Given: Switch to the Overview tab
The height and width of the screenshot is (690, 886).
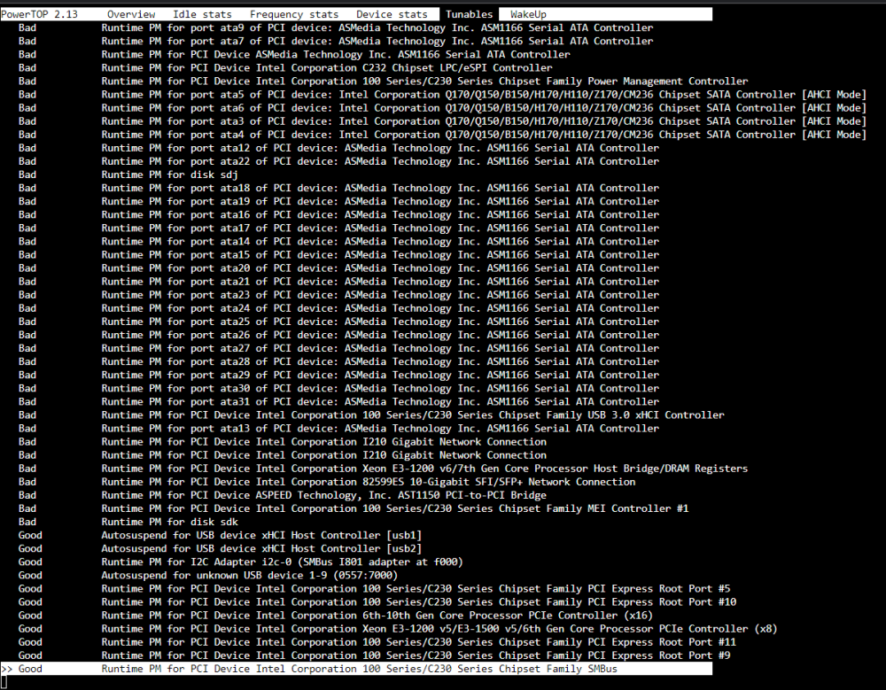Looking at the screenshot, I should (x=130, y=14).
